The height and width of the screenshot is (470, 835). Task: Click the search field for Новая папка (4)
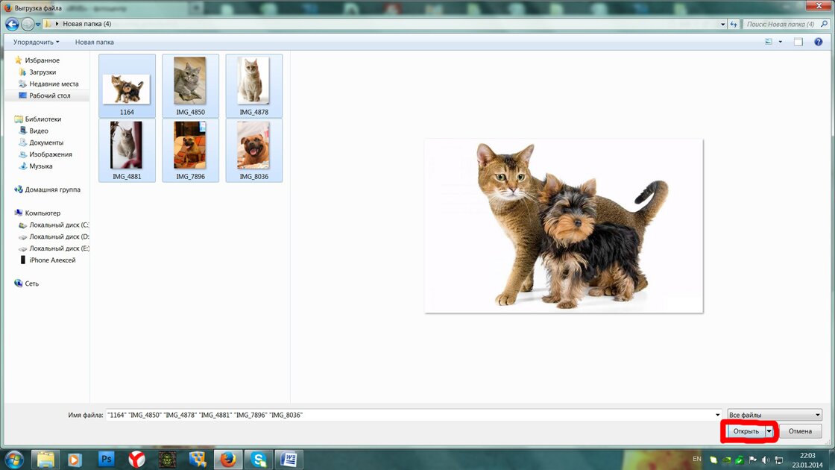click(779, 24)
